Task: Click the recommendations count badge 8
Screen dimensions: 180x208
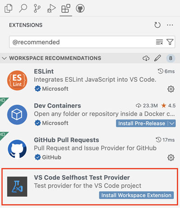Action: point(171,58)
